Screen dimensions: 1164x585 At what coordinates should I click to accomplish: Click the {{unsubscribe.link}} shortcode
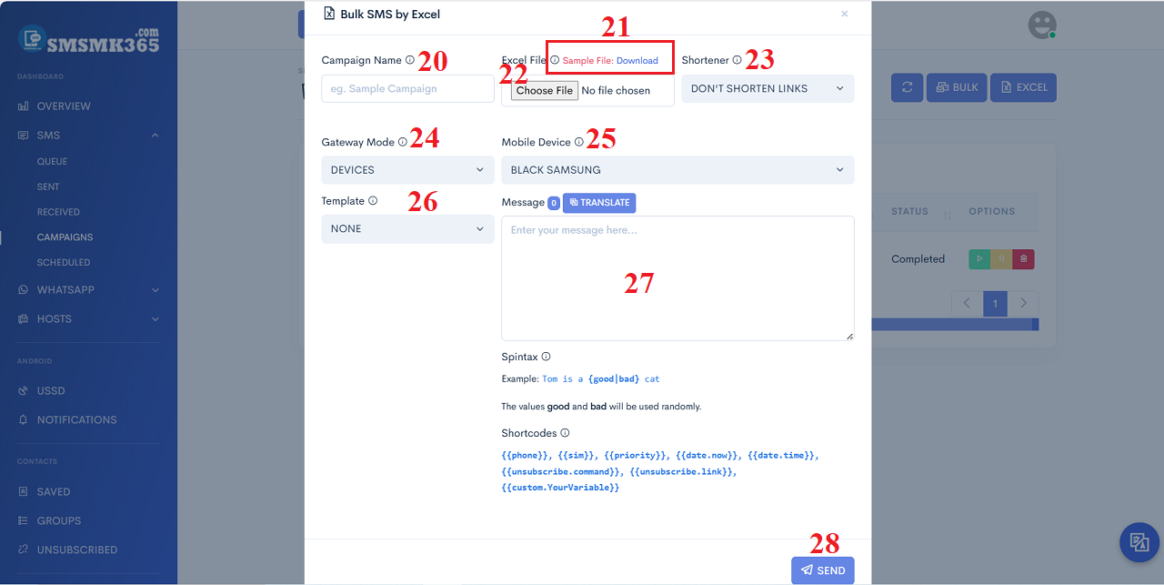(682, 471)
